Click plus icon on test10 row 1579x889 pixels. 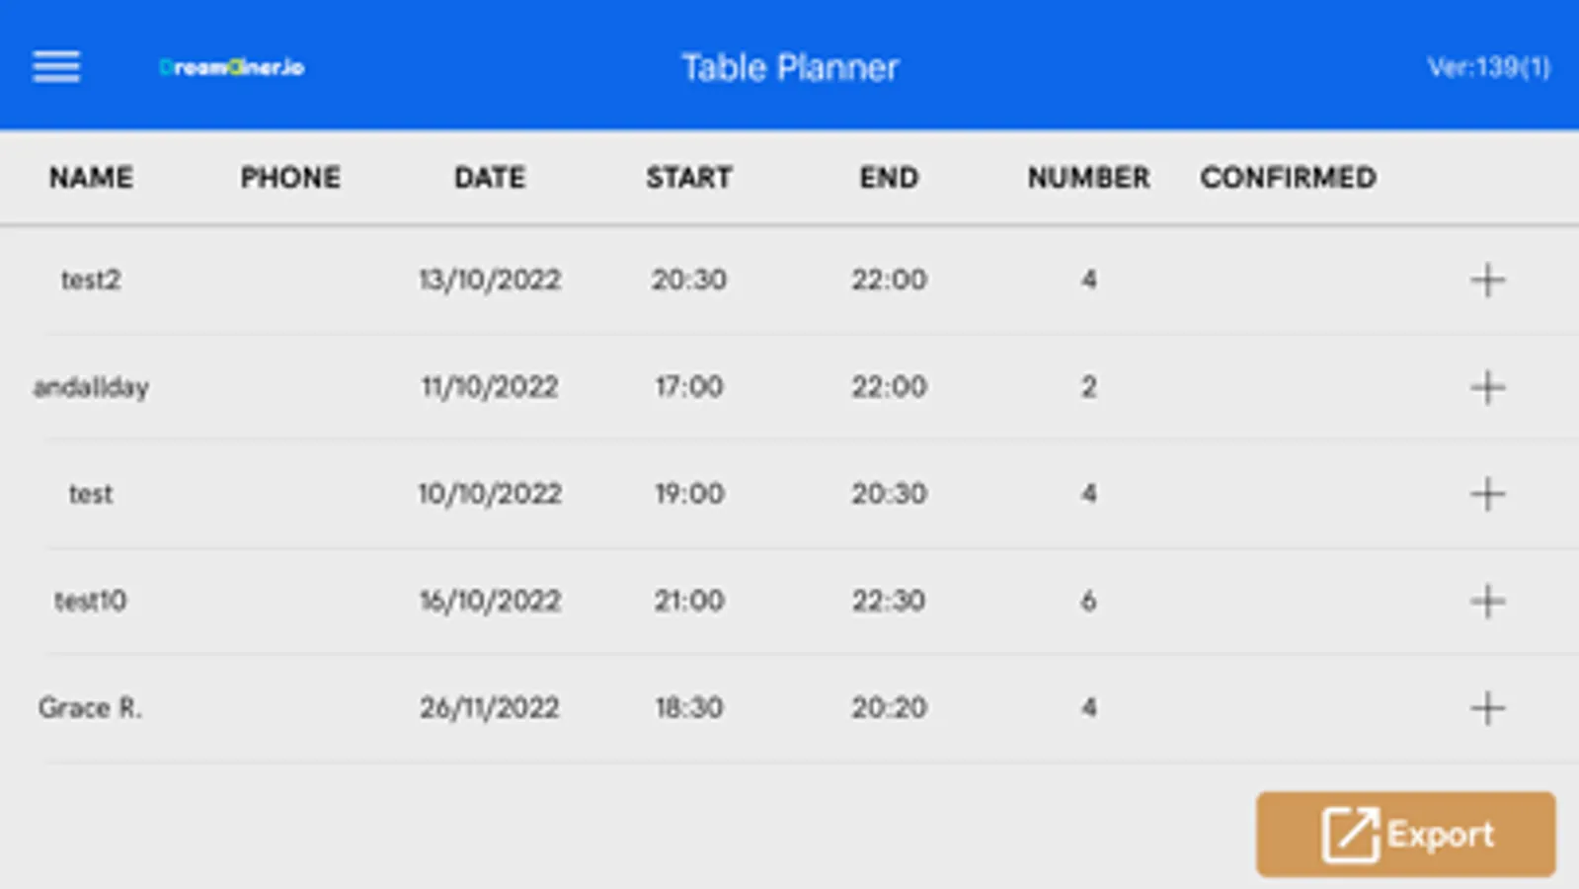pyautogui.click(x=1487, y=601)
